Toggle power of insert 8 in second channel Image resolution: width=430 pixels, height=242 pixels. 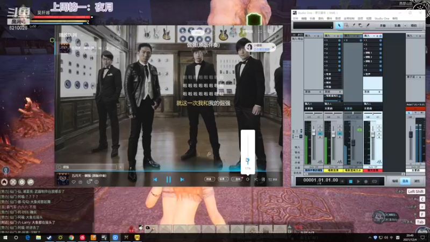(x=340, y=70)
